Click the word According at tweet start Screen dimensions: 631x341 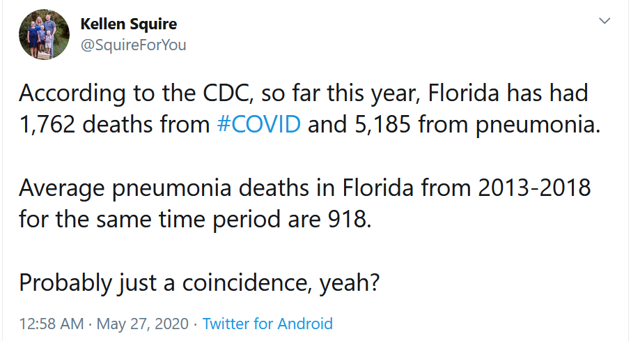point(72,93)
